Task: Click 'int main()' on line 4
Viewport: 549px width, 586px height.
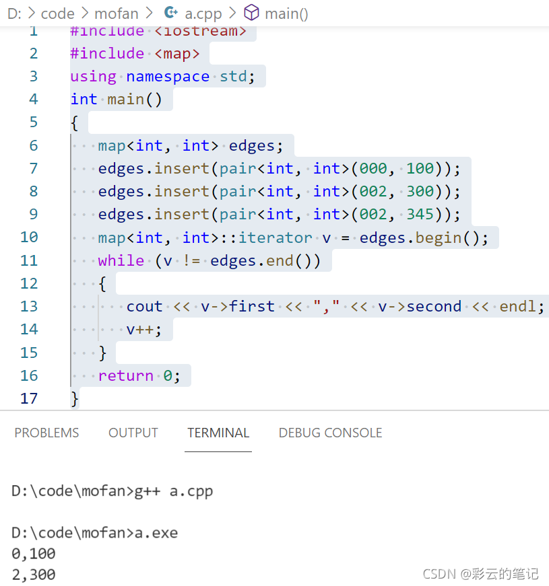Action: (117, 100)
